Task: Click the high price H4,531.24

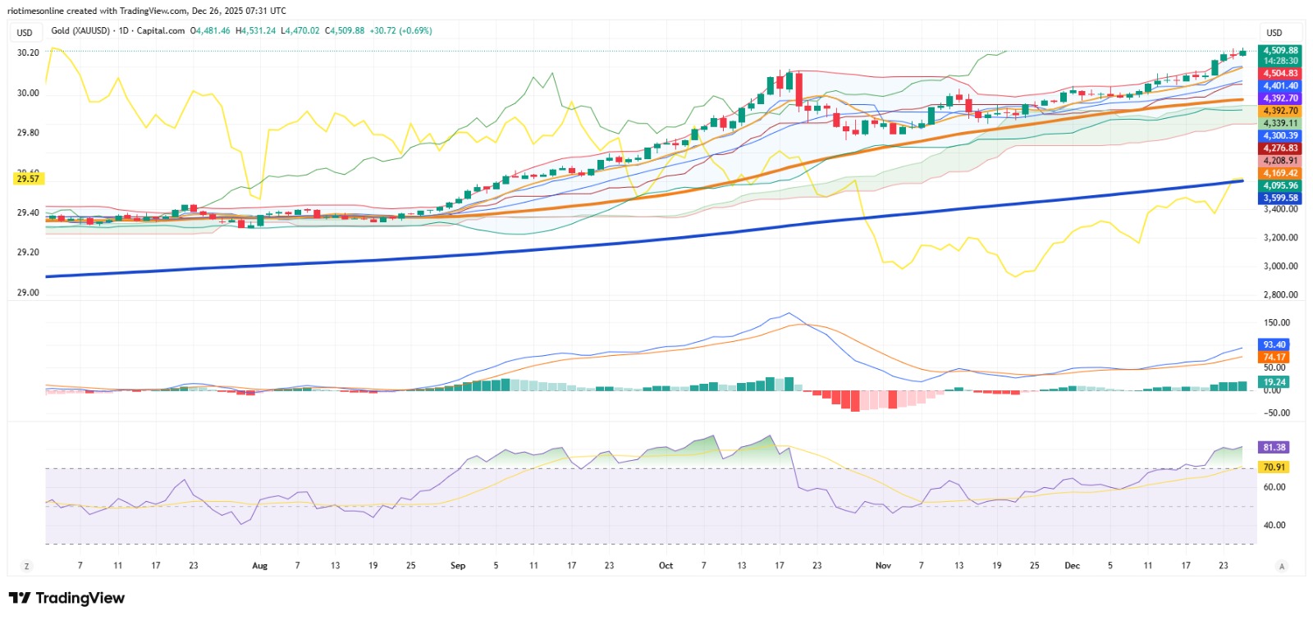Action: pos(256,31)
